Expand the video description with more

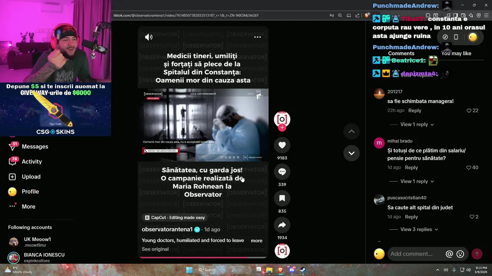tap(256, 241)
